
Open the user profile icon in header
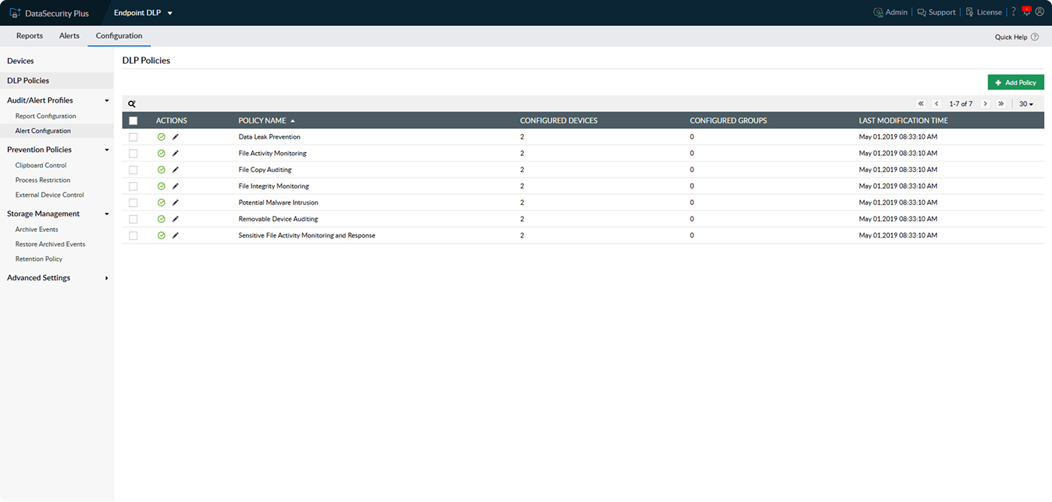pos(1039,12)
